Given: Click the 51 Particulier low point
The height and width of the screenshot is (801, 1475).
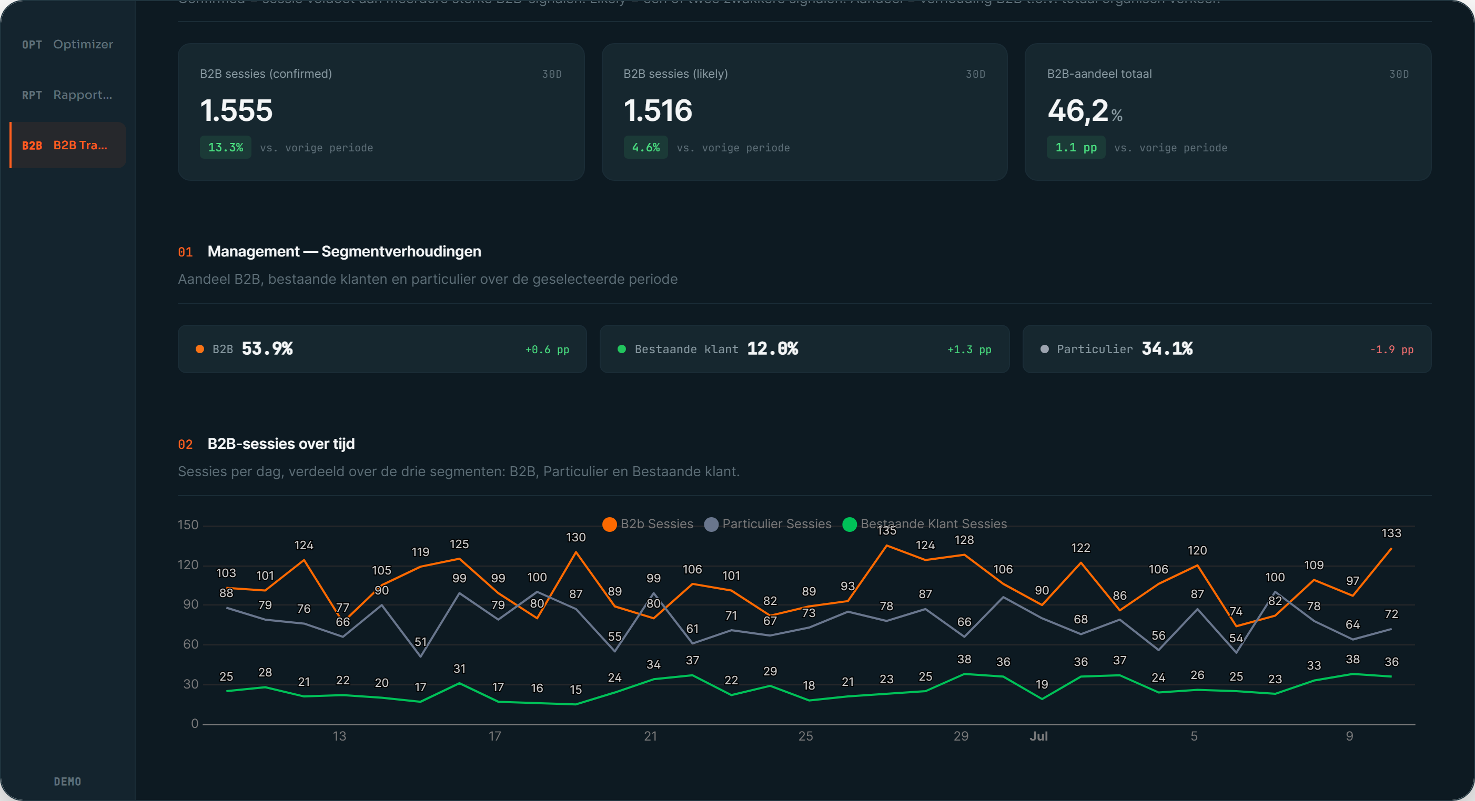Looking at the screenshot, I should tap(421, 656).
